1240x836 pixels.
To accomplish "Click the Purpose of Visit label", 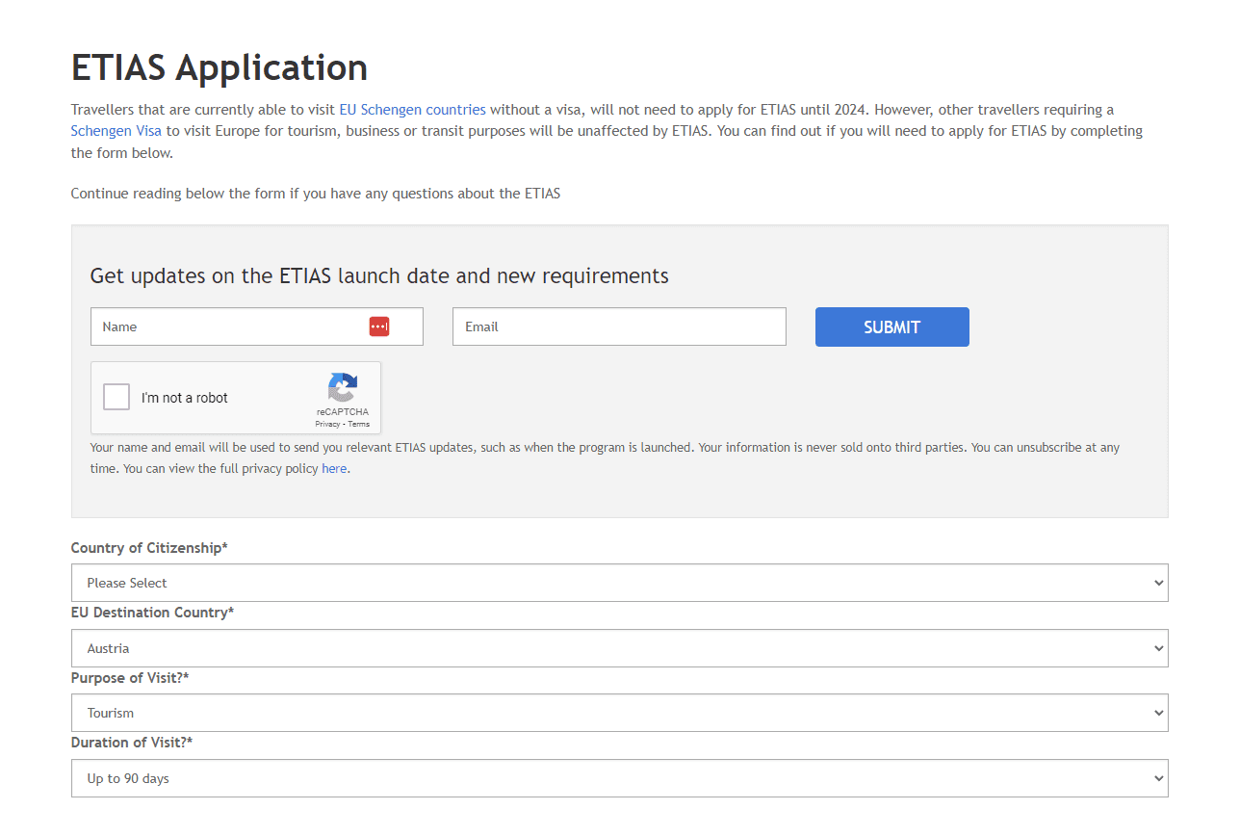I will [x=130, y=678].
